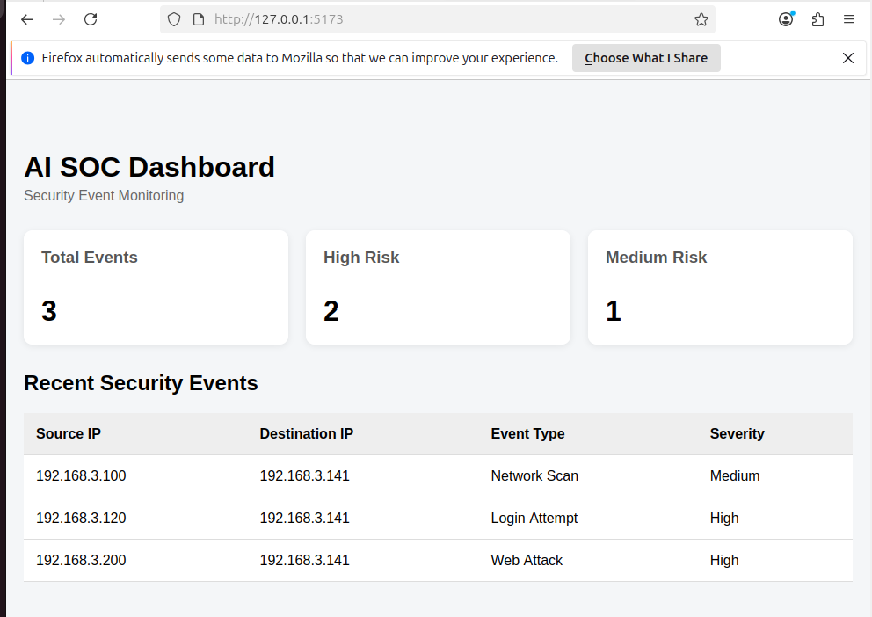Click the High Risk count 2

pyautogui.click(x=331, y=311)
